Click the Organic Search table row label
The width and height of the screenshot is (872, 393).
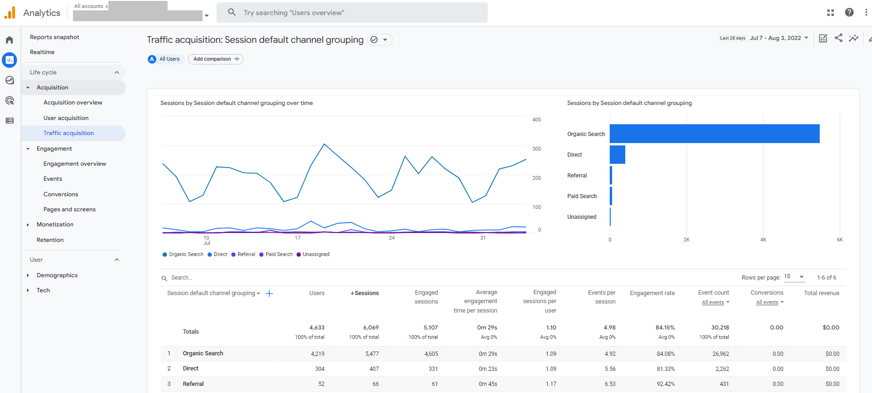pyautogui.click(x=203, y=353)
